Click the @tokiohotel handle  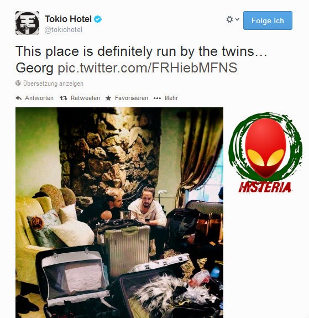point(63,30)
